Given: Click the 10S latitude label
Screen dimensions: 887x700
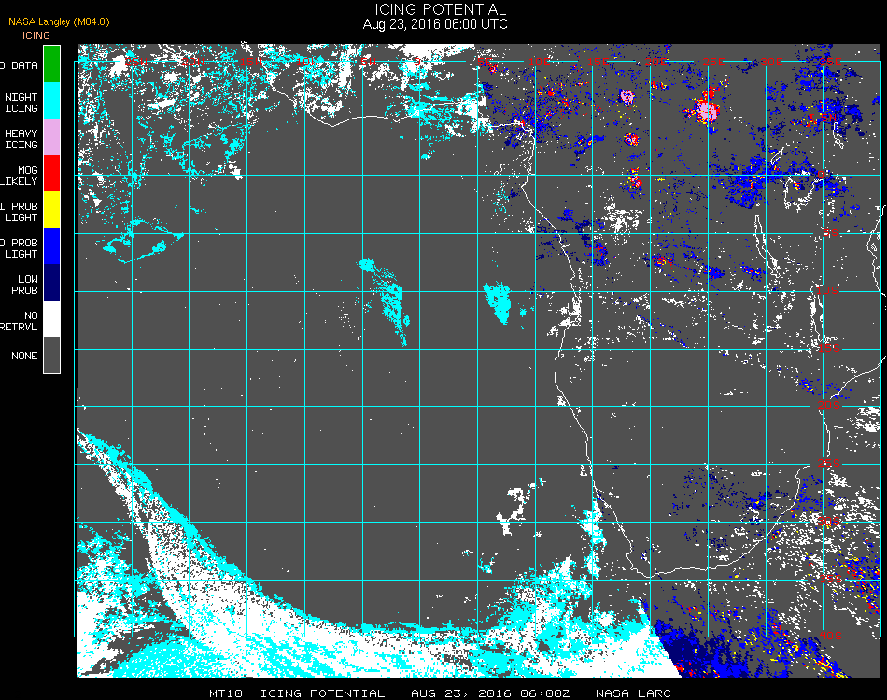Looking at the screenshot, I should pos(827,290).
